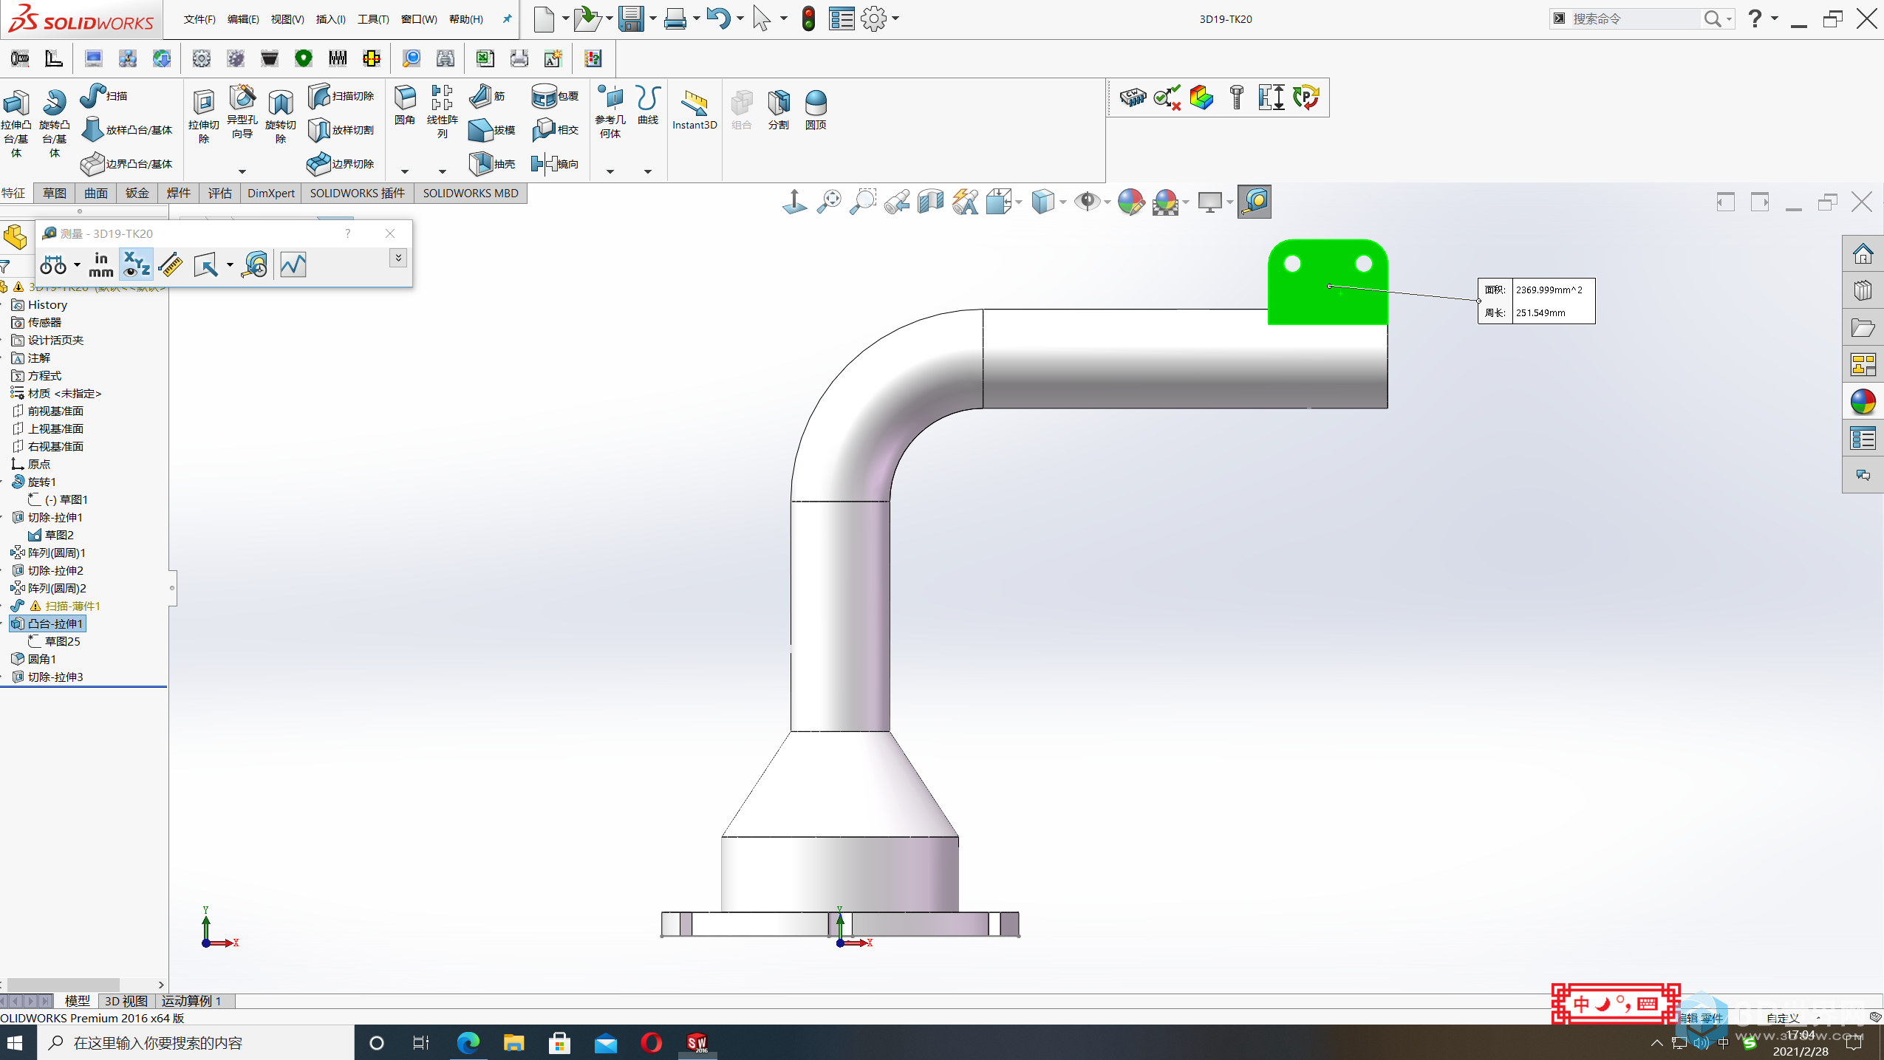Open the Options gear dropdown arrow

tap(895, 18)
